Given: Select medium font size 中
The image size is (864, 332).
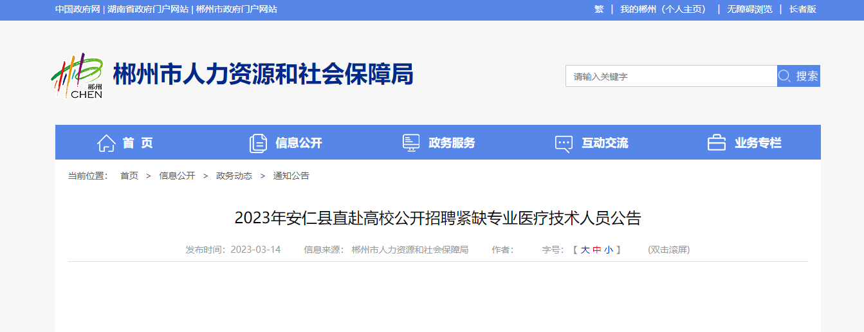Looking at the screenshot, I should 596,250.
